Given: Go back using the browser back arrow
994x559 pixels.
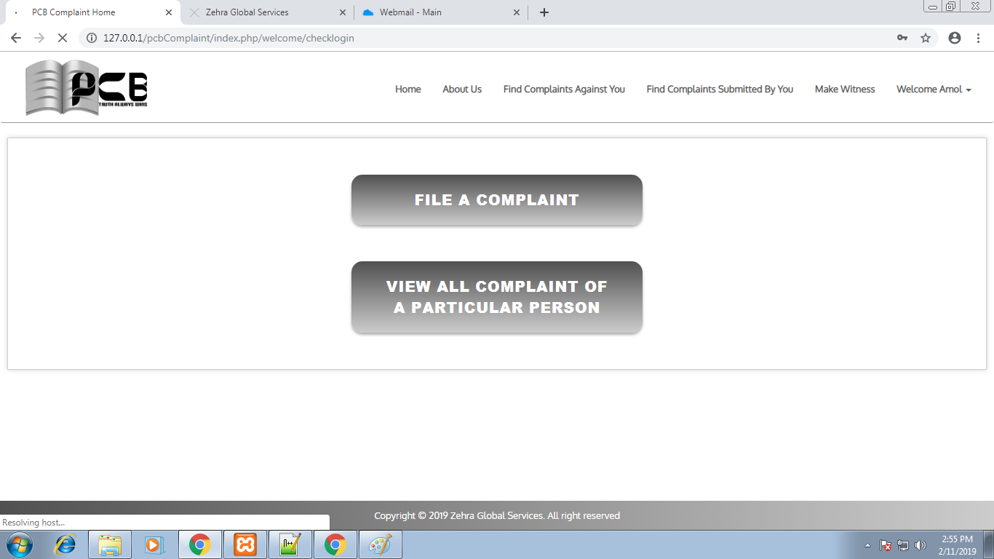Looking at the screenshot, I should click(16, 38).
